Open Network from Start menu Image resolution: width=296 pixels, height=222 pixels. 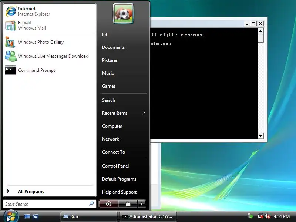click(x=110, y=139)
